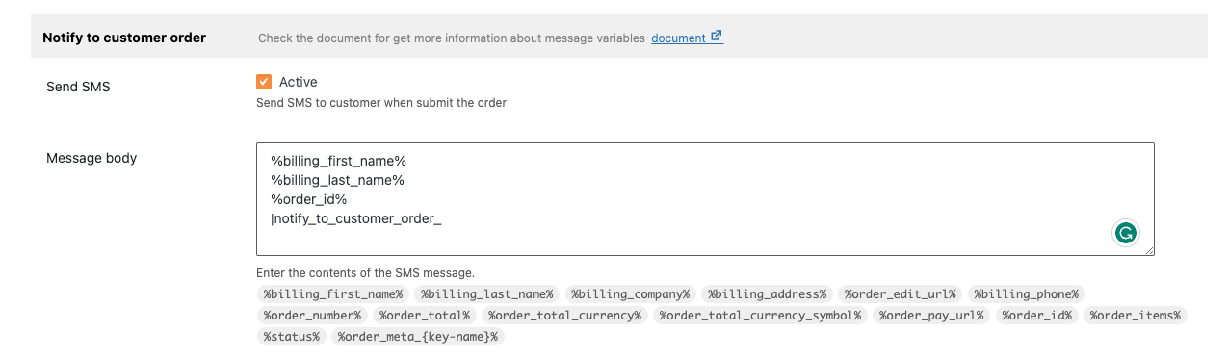Choose the %status% variable tag
The image size is (1228, 357).
click(x=291, y=336)
